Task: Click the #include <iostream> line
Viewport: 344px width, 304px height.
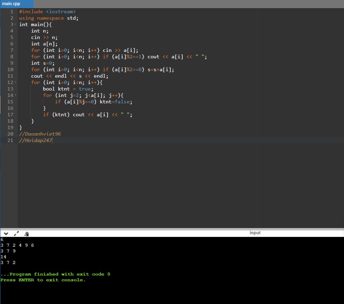Action: click(x=47, y=12)
